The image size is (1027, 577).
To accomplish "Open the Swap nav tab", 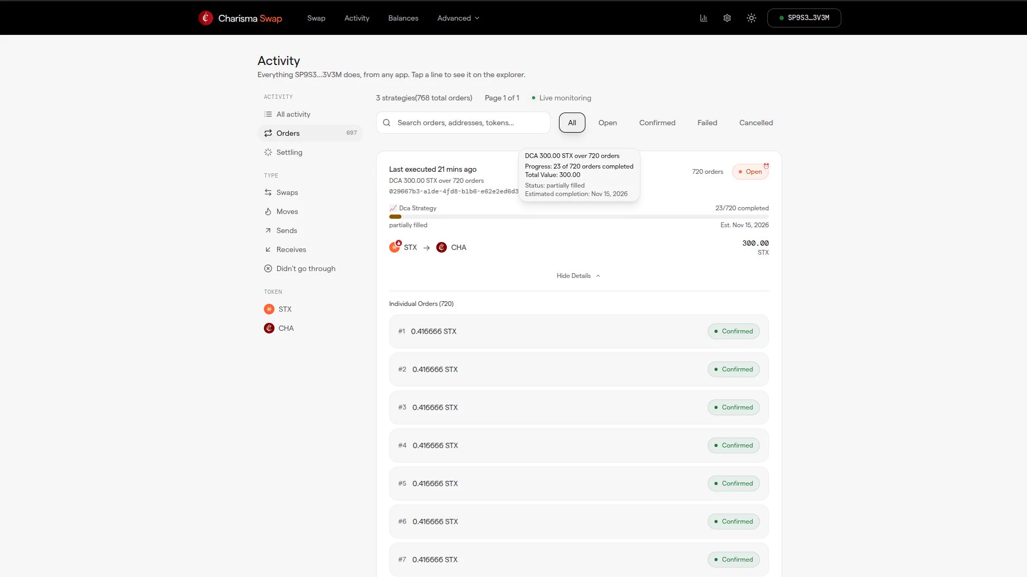I will 316,18.
